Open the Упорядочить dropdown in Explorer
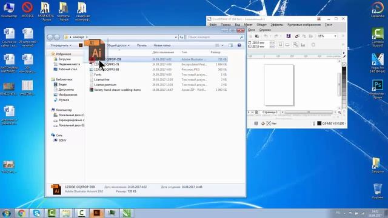 (61, 45)
